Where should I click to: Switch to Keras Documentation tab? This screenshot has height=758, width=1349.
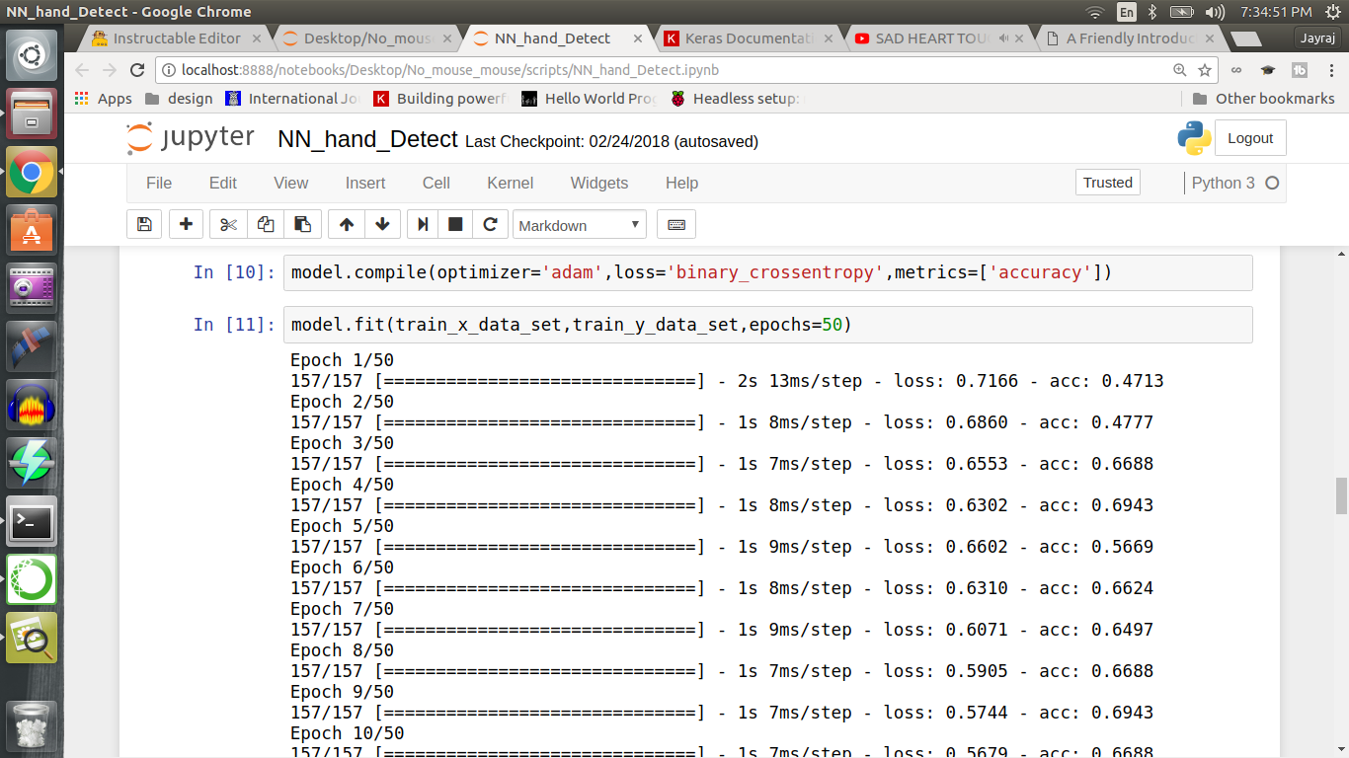(x=751, y=38)
